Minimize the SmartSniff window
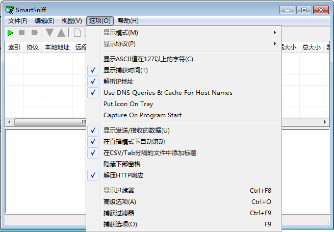This screenshot has width=334, height=232. click(287, 10)
